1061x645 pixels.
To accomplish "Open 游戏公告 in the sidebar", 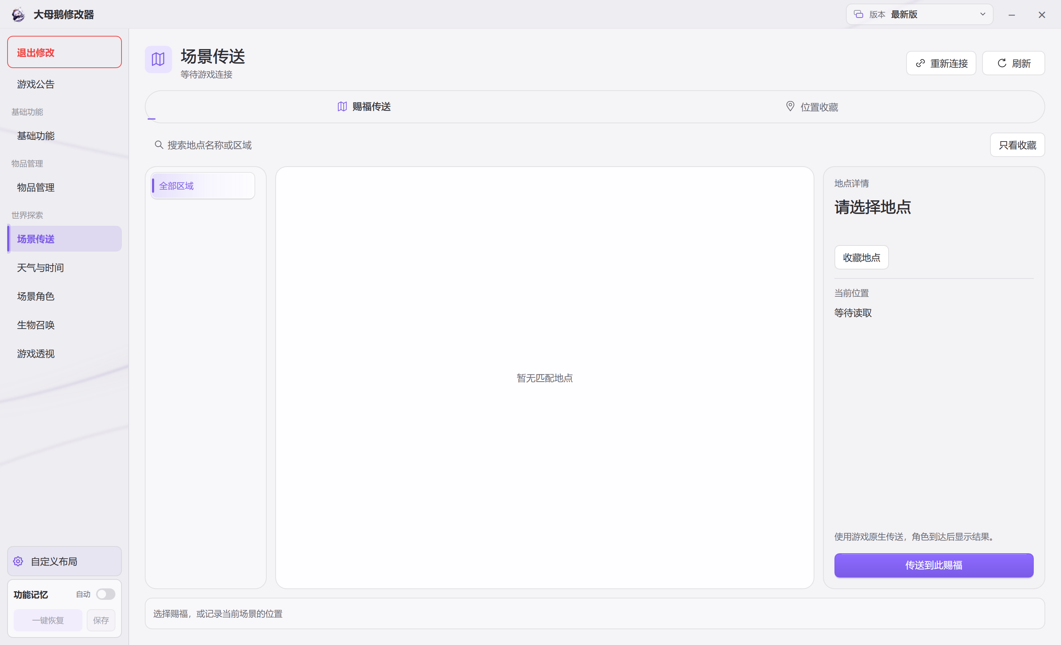I will [65, 84].
